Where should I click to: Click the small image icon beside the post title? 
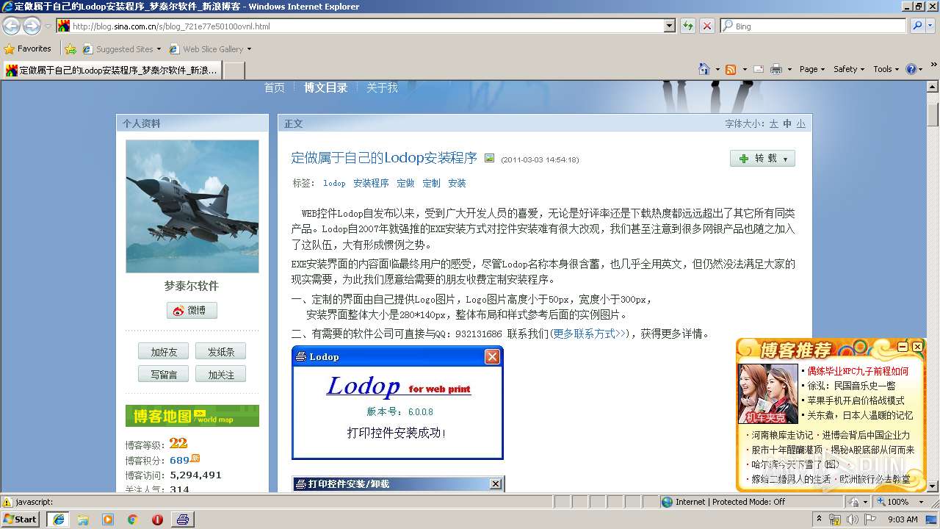coord(489,157)
